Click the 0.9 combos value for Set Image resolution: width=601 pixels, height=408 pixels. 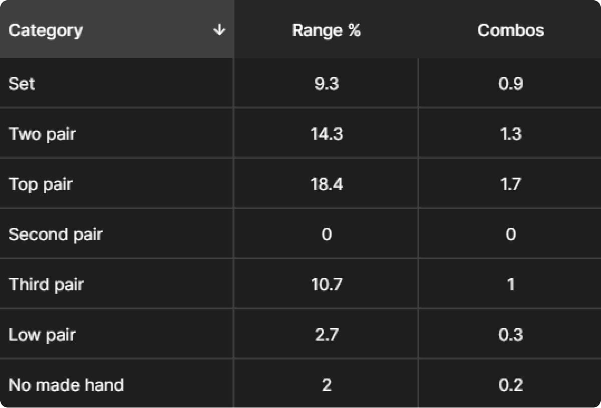pos(511,84)
